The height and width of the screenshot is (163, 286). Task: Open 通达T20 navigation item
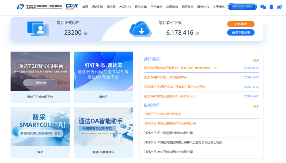click(x=97, y=7)
